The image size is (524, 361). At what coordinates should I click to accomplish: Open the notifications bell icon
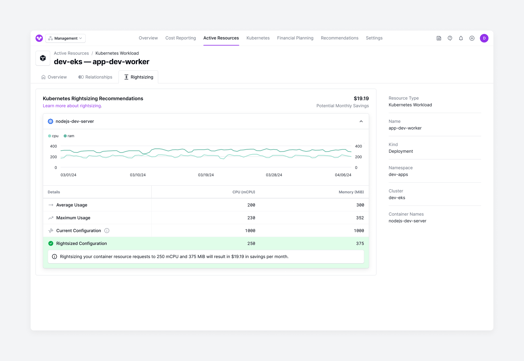(x=461, y=38)
